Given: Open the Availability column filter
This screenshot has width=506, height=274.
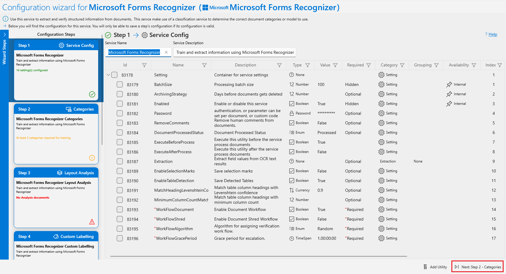Looking at the screenshot, I should pos(474,65).
